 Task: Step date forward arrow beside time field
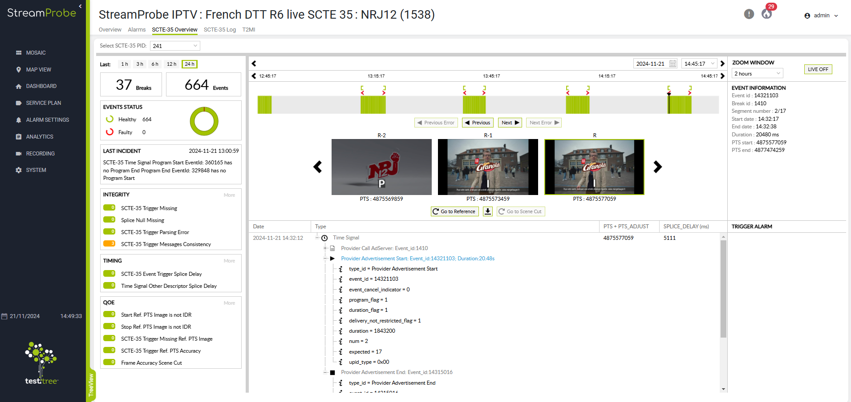[722, 64]
